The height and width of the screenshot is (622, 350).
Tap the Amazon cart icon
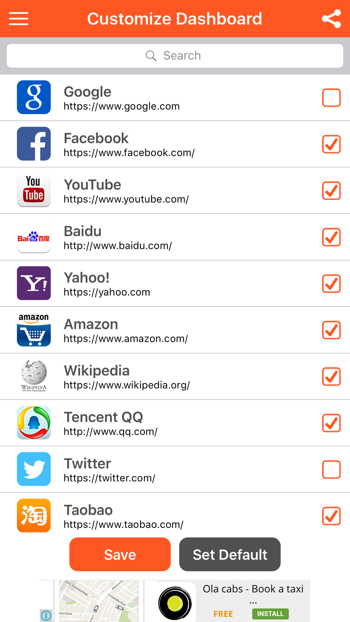click(x=34, y=330)
